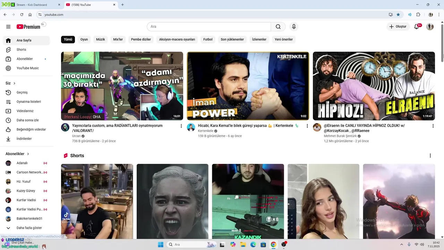Open Geçmiş history in the sidebar
444x250 pixels.
coord(27,92)
